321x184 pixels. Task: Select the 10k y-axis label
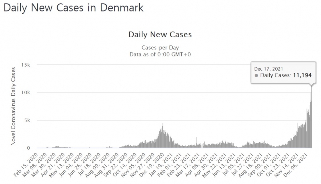(26, 93)
